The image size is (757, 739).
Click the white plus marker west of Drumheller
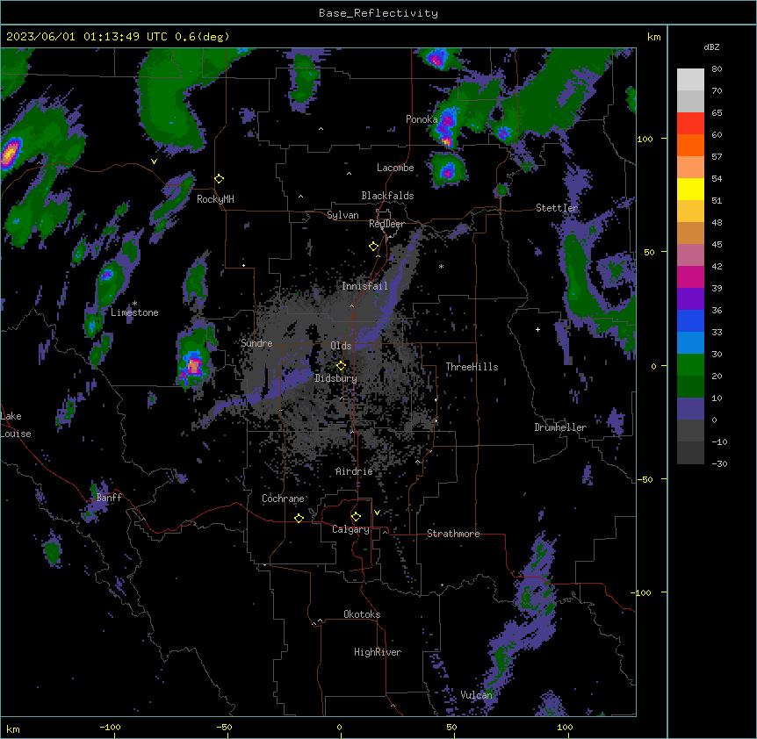coord(537,329)
